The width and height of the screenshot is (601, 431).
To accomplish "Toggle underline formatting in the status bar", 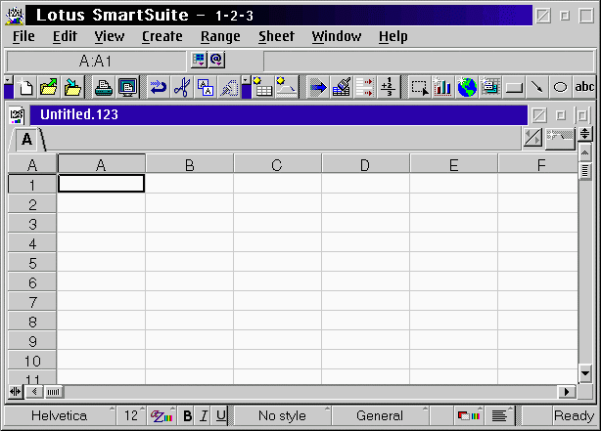I will click(x=220, y=415).
